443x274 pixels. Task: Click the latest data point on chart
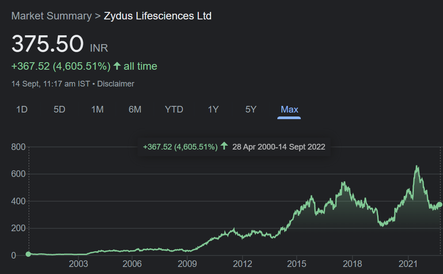click(439, 205)
